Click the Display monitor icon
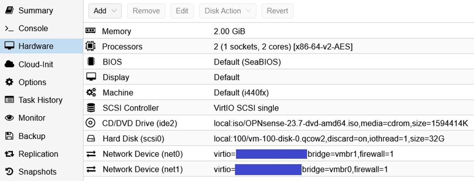474x181 pixels. click(x=91, y=77)
